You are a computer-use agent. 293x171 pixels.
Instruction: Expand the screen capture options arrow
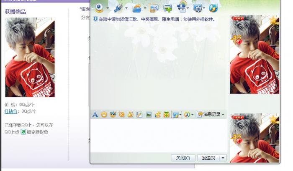point(180,115)
